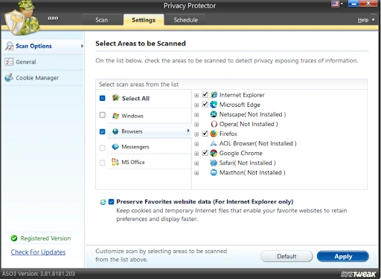This screenshot has width=381, height=279.
Task: Expand the Maxthon tree node
Action: tap(196, 173)
